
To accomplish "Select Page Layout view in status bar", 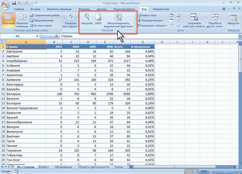I will click(x=192, y=171).
